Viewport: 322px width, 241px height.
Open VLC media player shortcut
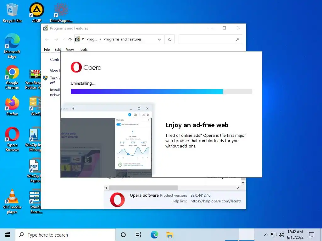click(x=12, y=202)
